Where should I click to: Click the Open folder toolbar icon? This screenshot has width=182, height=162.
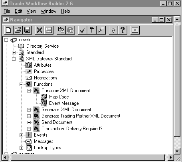click(18, 30)
